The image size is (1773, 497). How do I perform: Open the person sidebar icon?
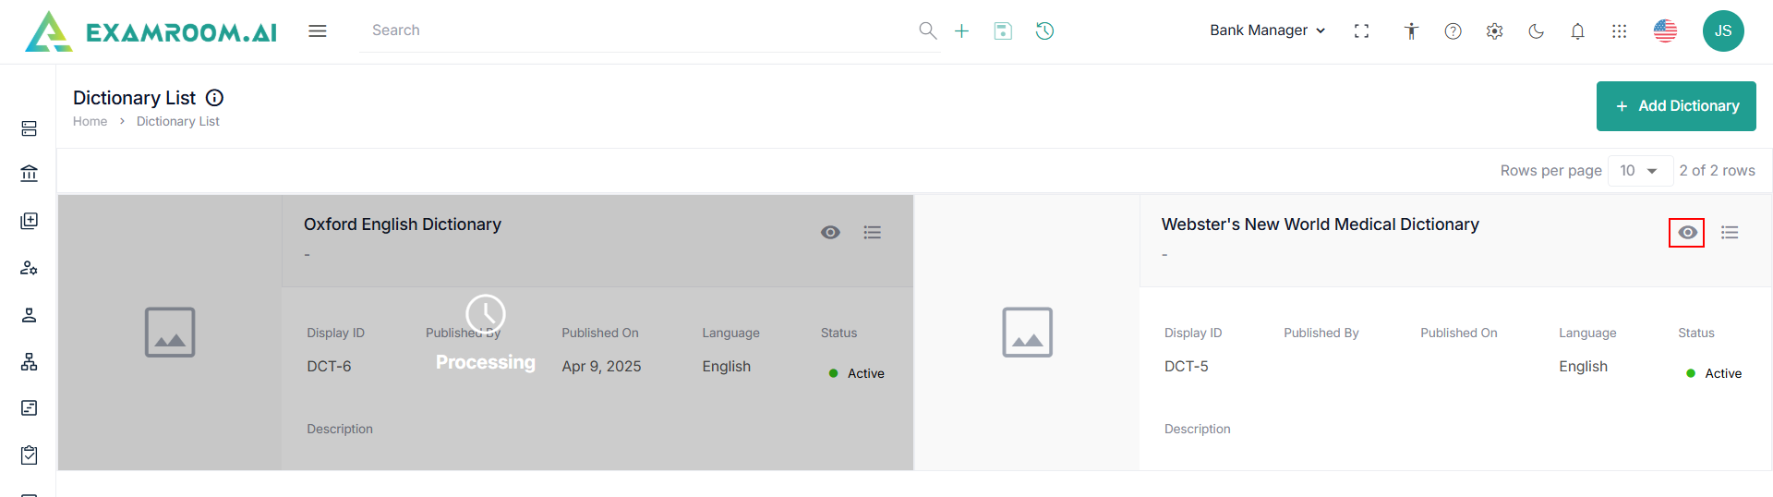(30, 315)
